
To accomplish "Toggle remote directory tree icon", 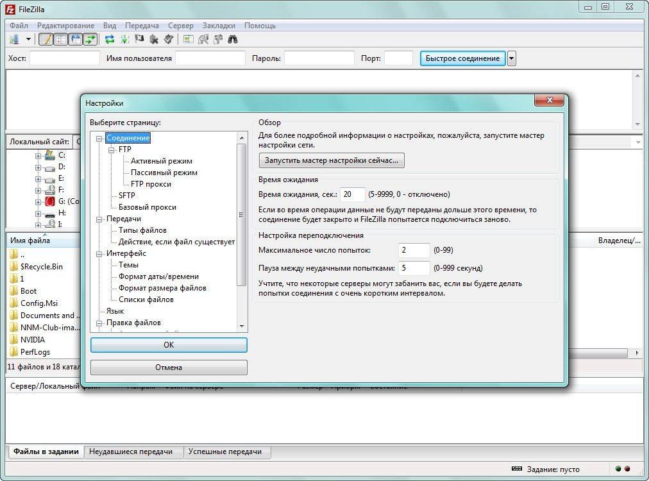I will click(x=76, y=39).
